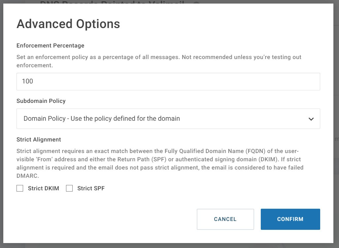Image resolution: width=339 pixels, height=248 pixels.
Task: Open the Subdomain Policy dropdown
Action: (x=168, y=119)
